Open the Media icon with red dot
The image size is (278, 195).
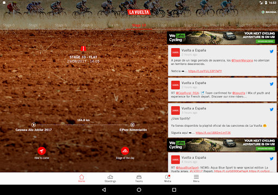pyautogui.click(x=167, y=177)
